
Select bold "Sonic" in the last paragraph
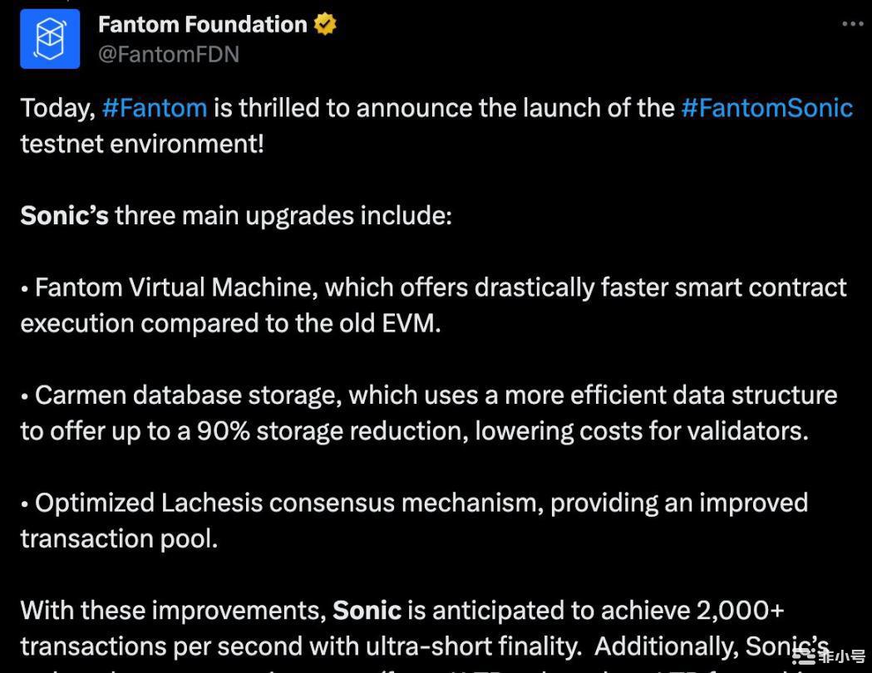click(x=367, y=610)
